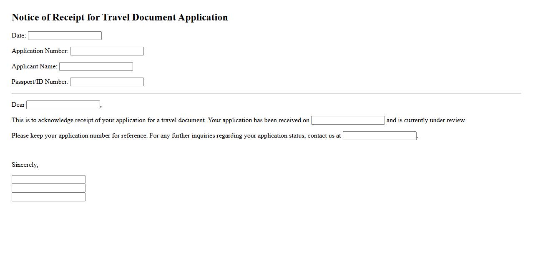
Task: Click the word 'Dear' in the salutation
Action: (x=18, y=105)
